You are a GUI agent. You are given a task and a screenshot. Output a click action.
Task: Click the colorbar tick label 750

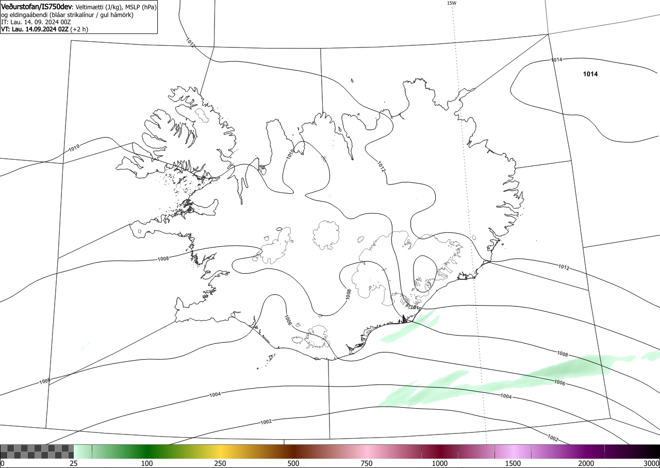click(367, 463)
